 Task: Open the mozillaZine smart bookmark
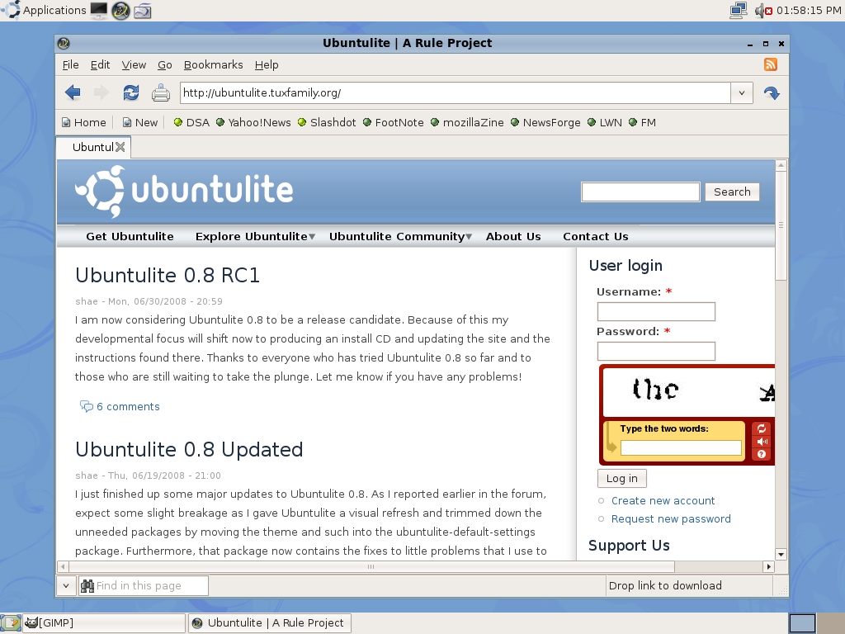[x=467, y=122]
